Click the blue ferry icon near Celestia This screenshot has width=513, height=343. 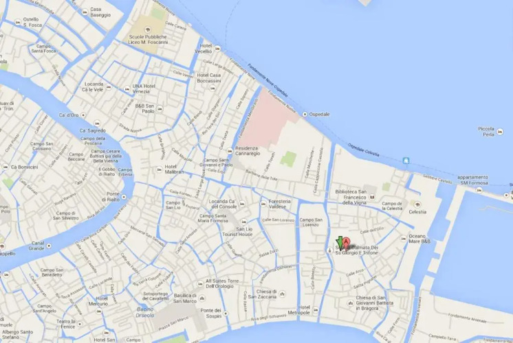406,161
